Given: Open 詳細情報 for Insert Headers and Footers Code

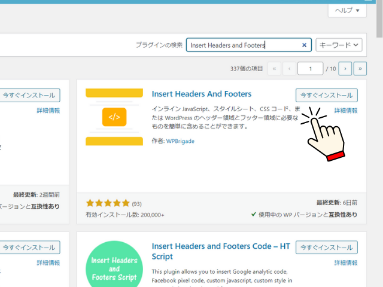Looking at the screenshot, I should pyautogui.click(x=345, y=262).
